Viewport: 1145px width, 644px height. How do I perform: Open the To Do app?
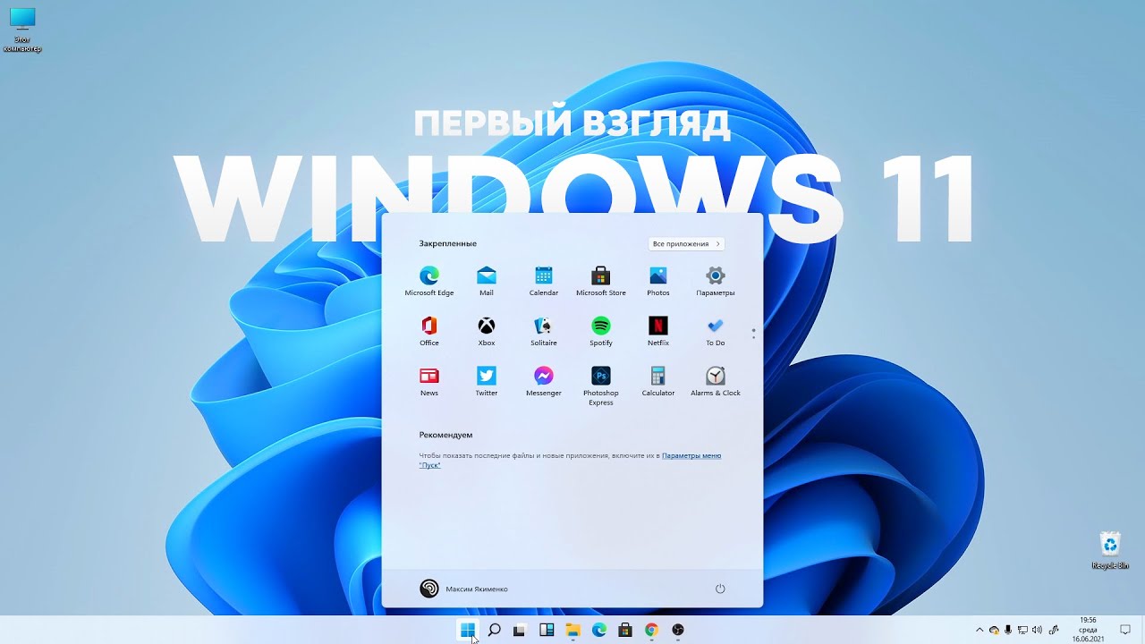pos(716,331)
